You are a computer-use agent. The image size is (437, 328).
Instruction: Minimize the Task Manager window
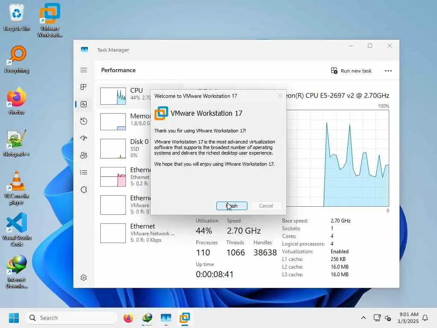(x=351, y=46)
